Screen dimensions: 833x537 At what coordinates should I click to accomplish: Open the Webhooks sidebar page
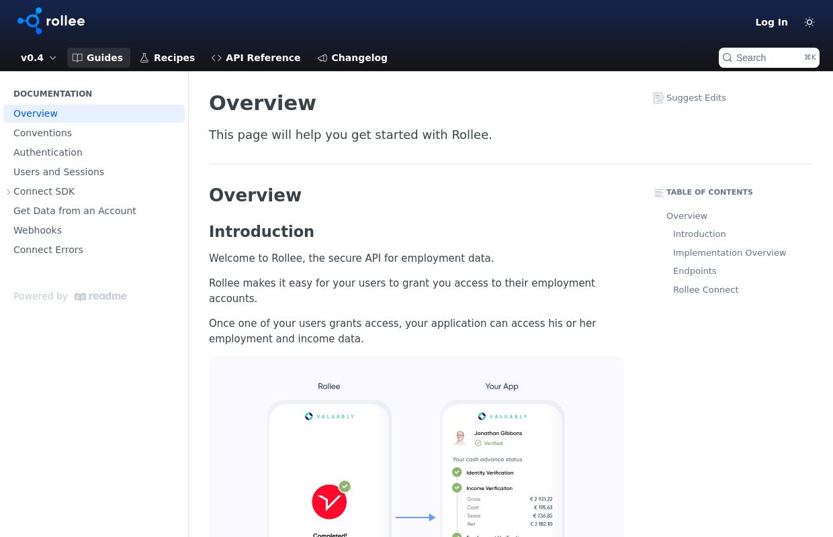94,230
